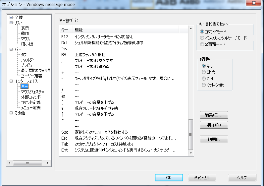Click key list scrollbar up arrow
The width and height of the screenshot is (264, 186).
pyautogui.click(x=191, y=29)
